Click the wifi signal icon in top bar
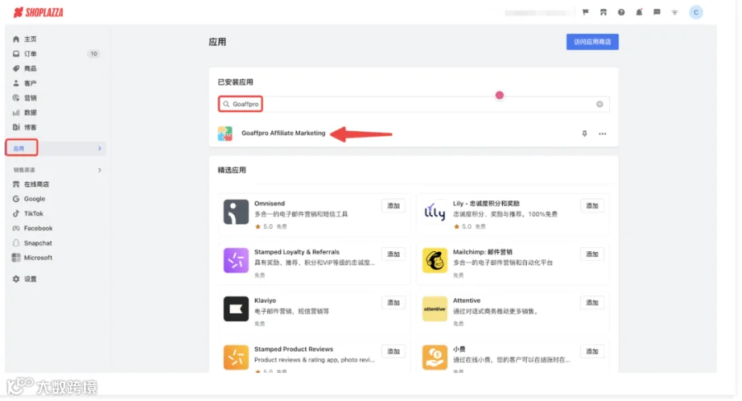Image resolution: width=742 pixels, height=401 pixels. (x=674, y=12)
